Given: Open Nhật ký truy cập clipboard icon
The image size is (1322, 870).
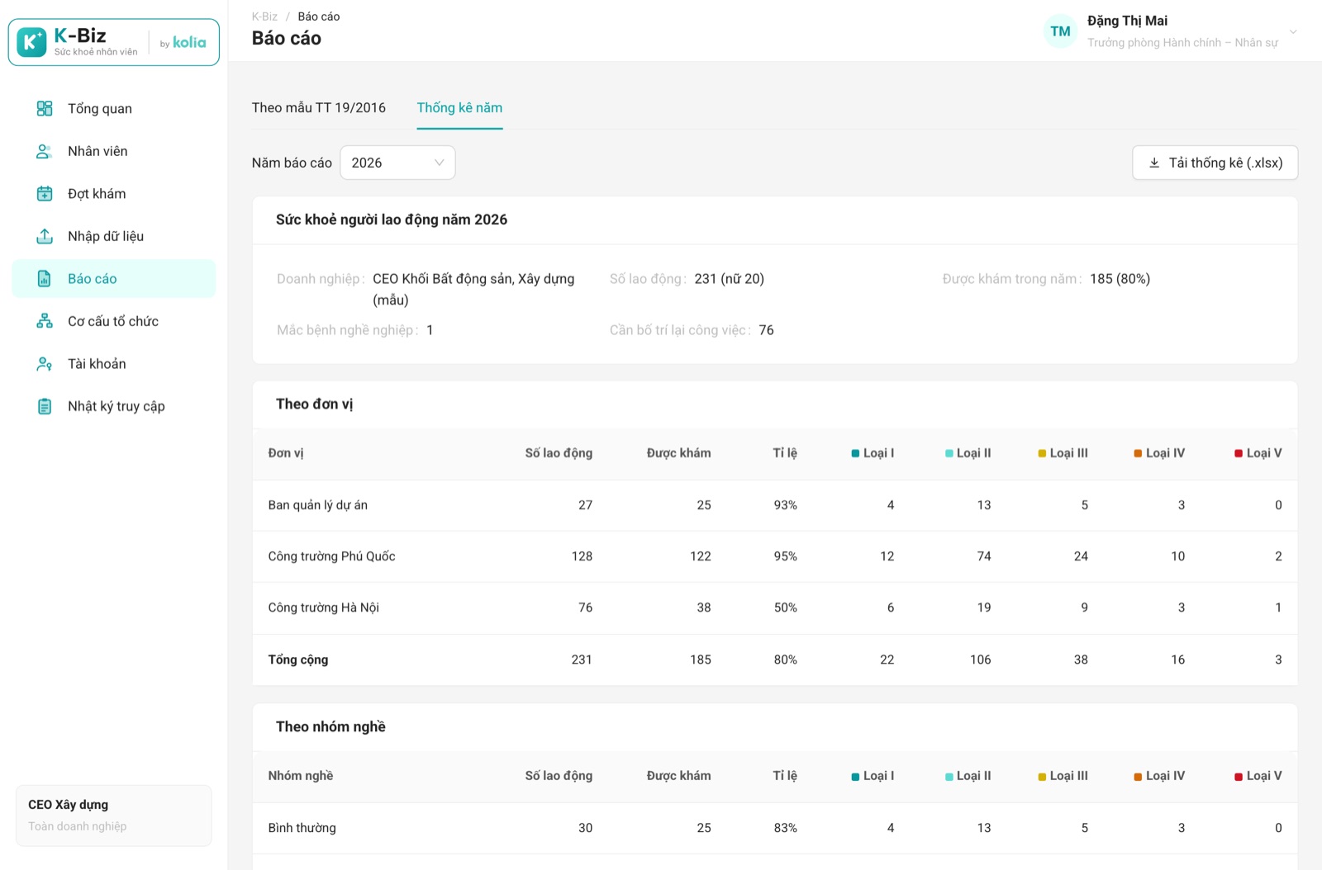Looking at the screenshot, I should pyautogui.click(x=45, y=406).
